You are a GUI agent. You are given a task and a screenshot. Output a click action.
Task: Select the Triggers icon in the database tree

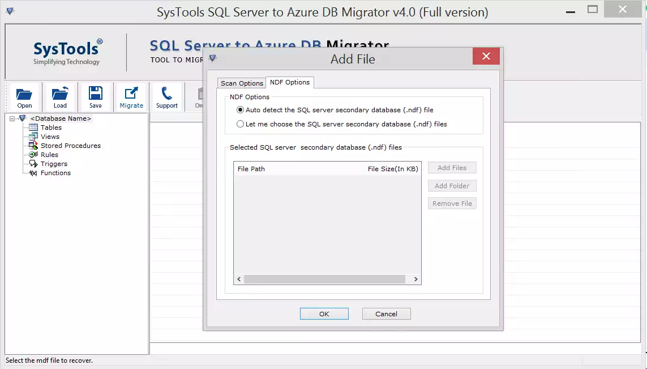tap(33, 164)
